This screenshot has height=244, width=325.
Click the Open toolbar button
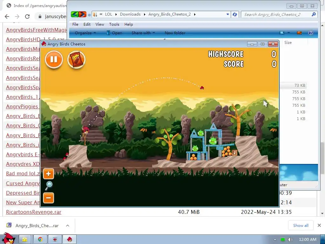114,33
